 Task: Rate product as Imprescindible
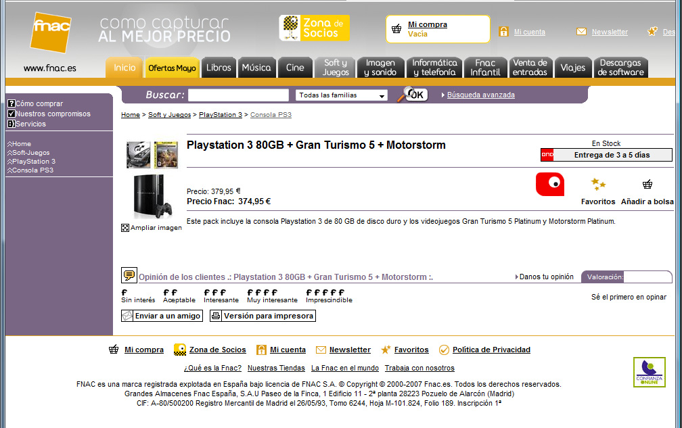pyautogui.click(x=329, y=296)
